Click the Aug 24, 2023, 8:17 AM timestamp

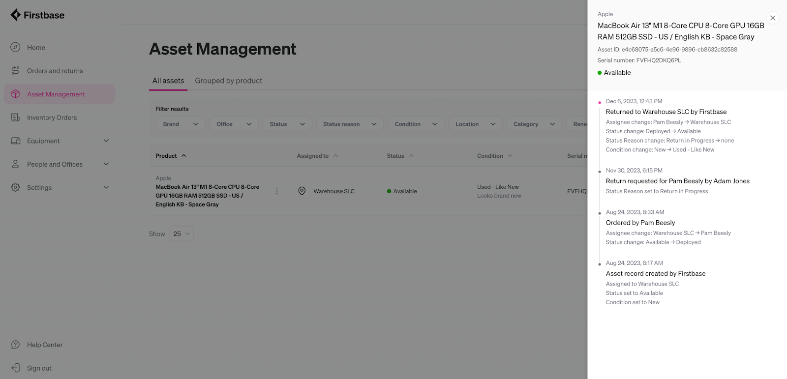(634, 263)
